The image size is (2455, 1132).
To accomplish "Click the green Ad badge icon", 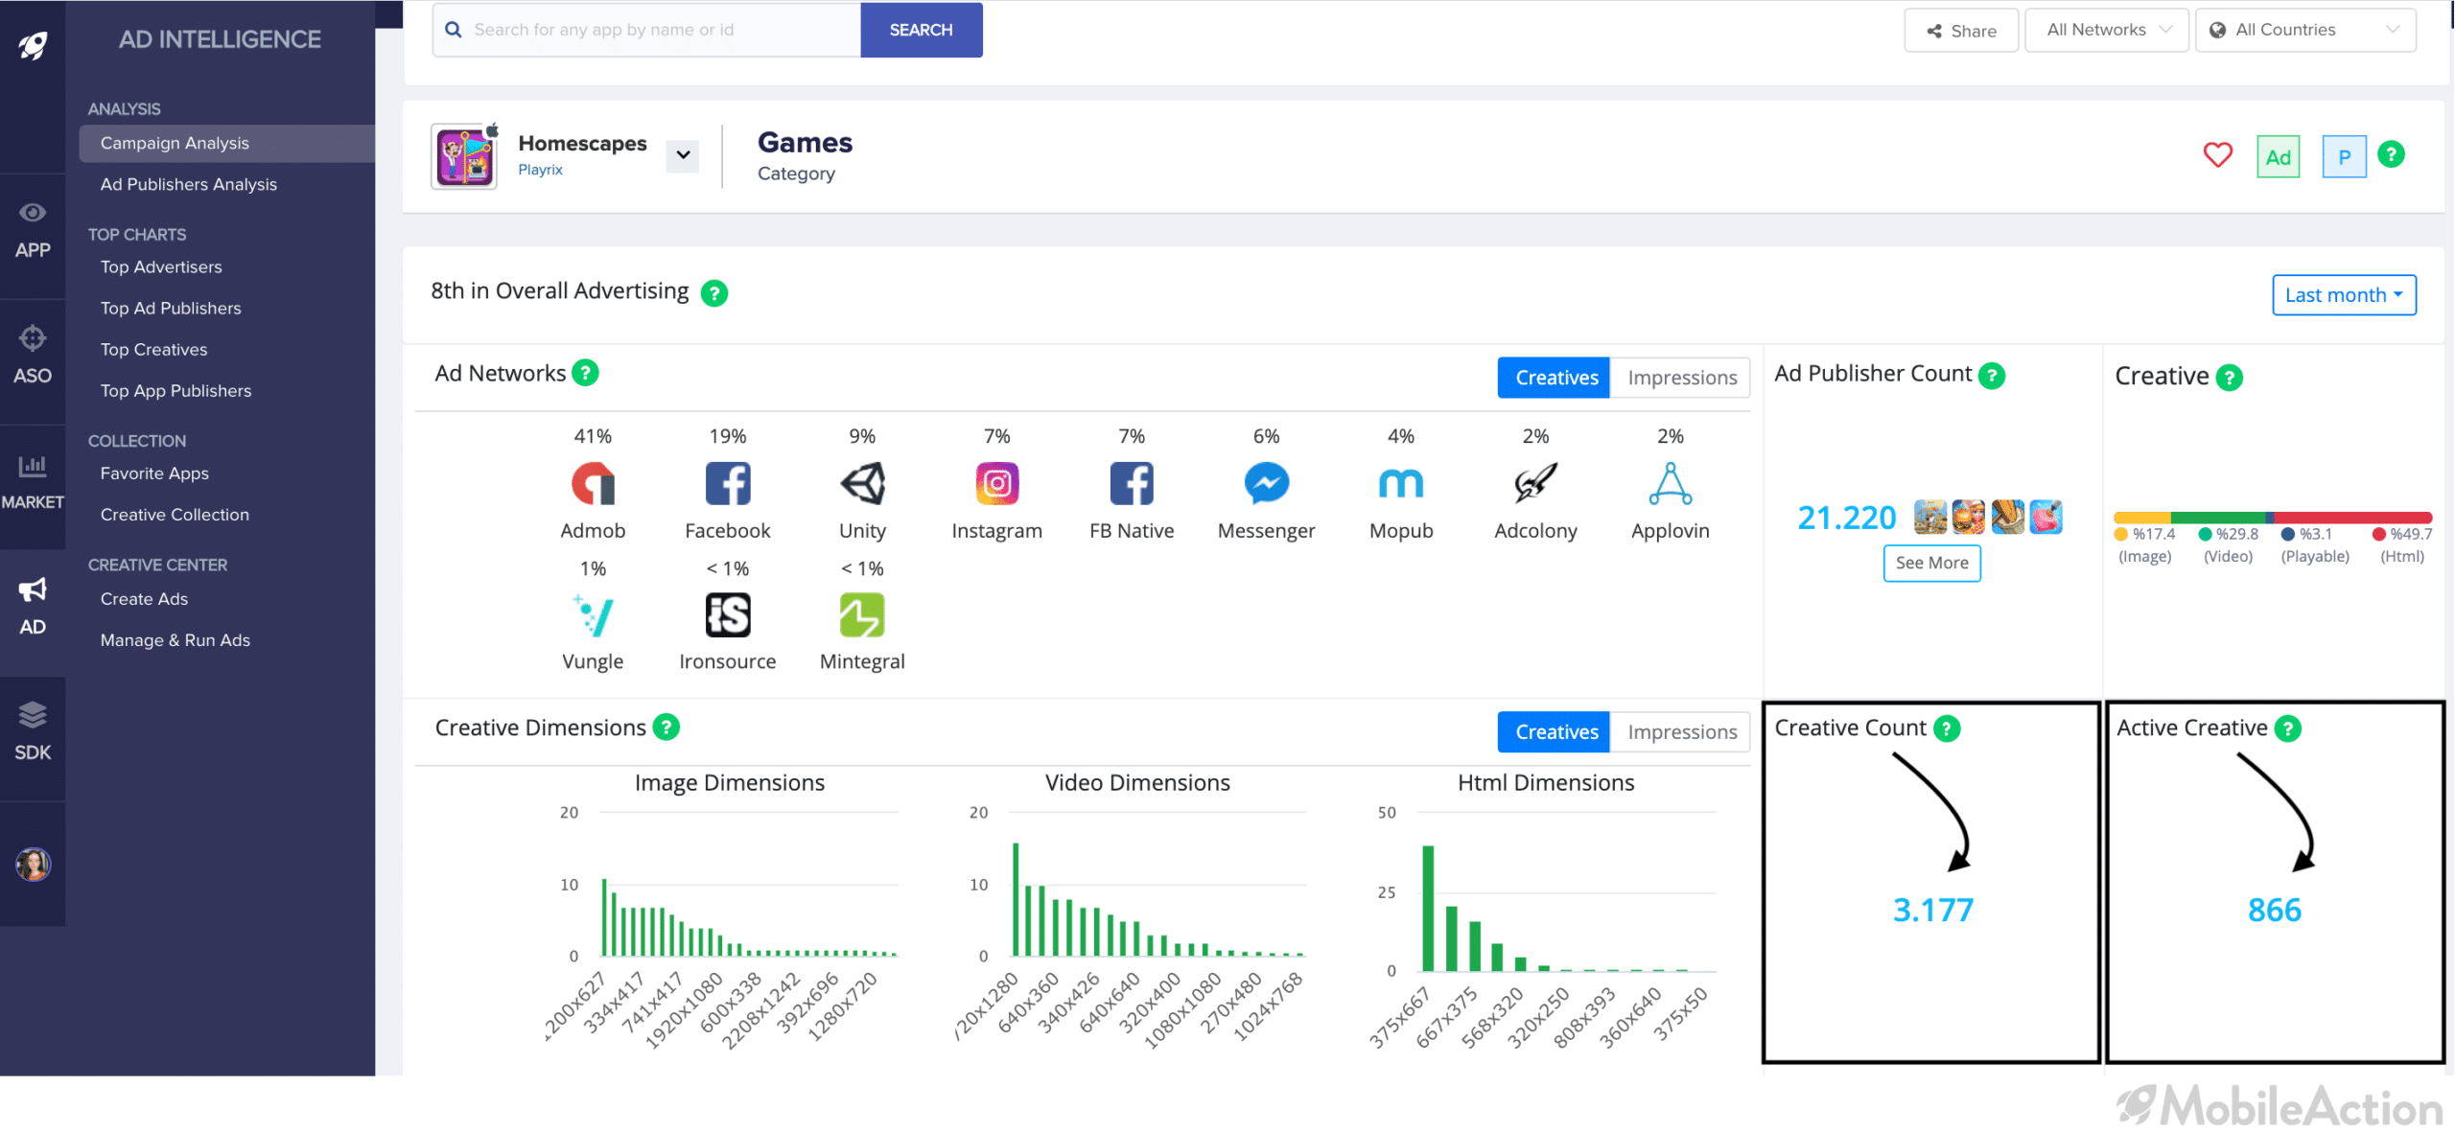I will [2279, 156].
